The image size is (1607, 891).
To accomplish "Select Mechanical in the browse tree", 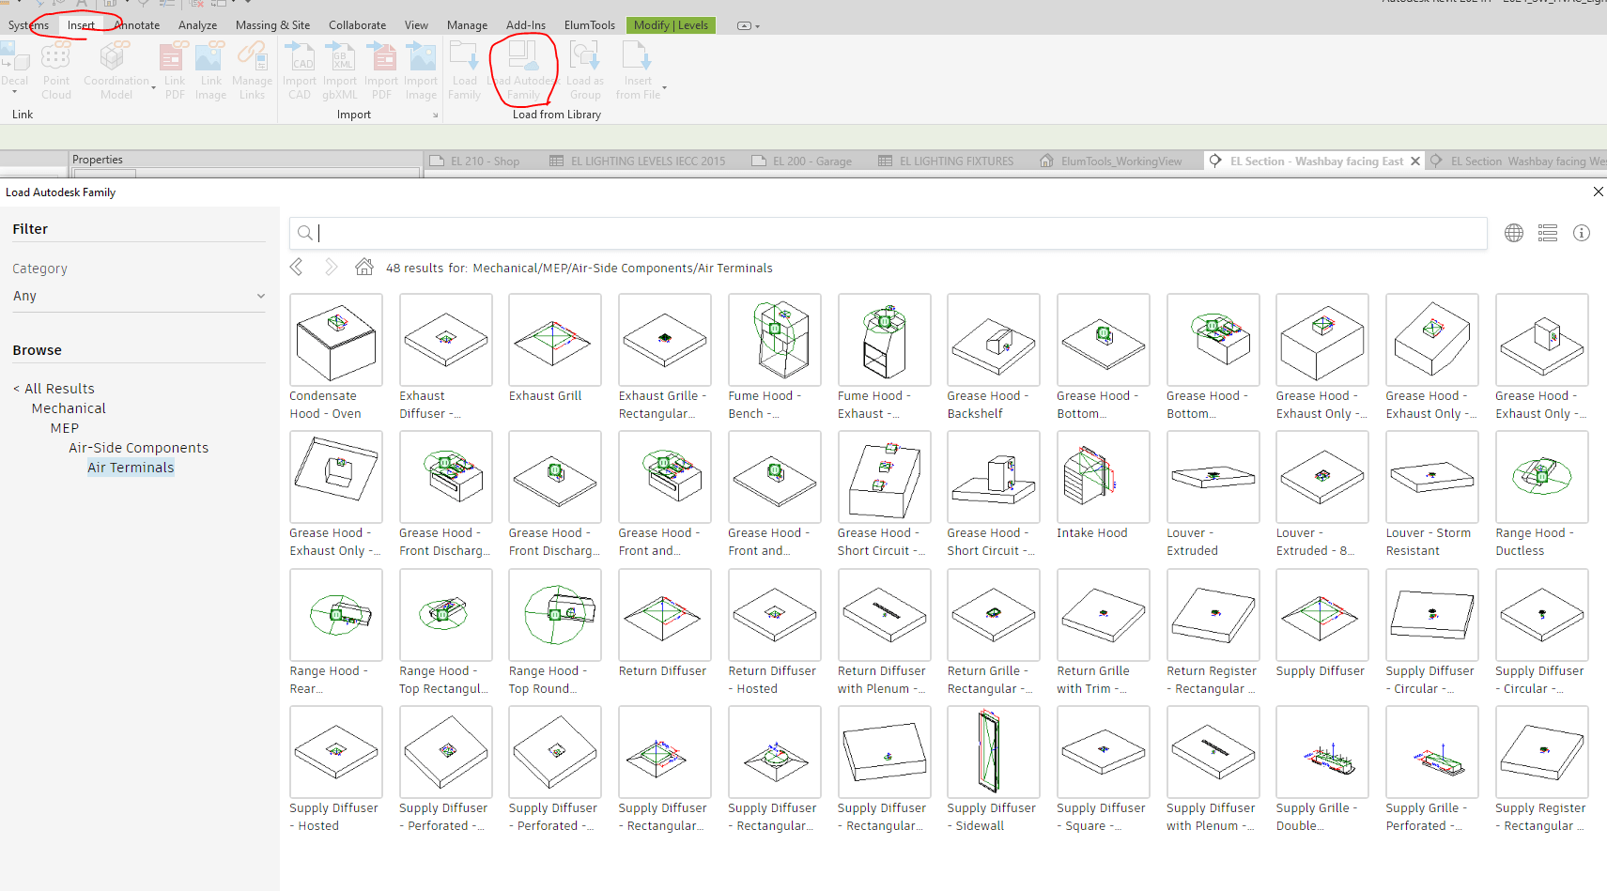I will click(68, 407).
